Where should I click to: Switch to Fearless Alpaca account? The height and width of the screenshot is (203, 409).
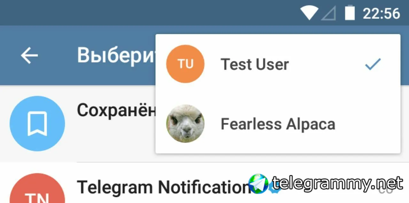(x=278, y=124)
